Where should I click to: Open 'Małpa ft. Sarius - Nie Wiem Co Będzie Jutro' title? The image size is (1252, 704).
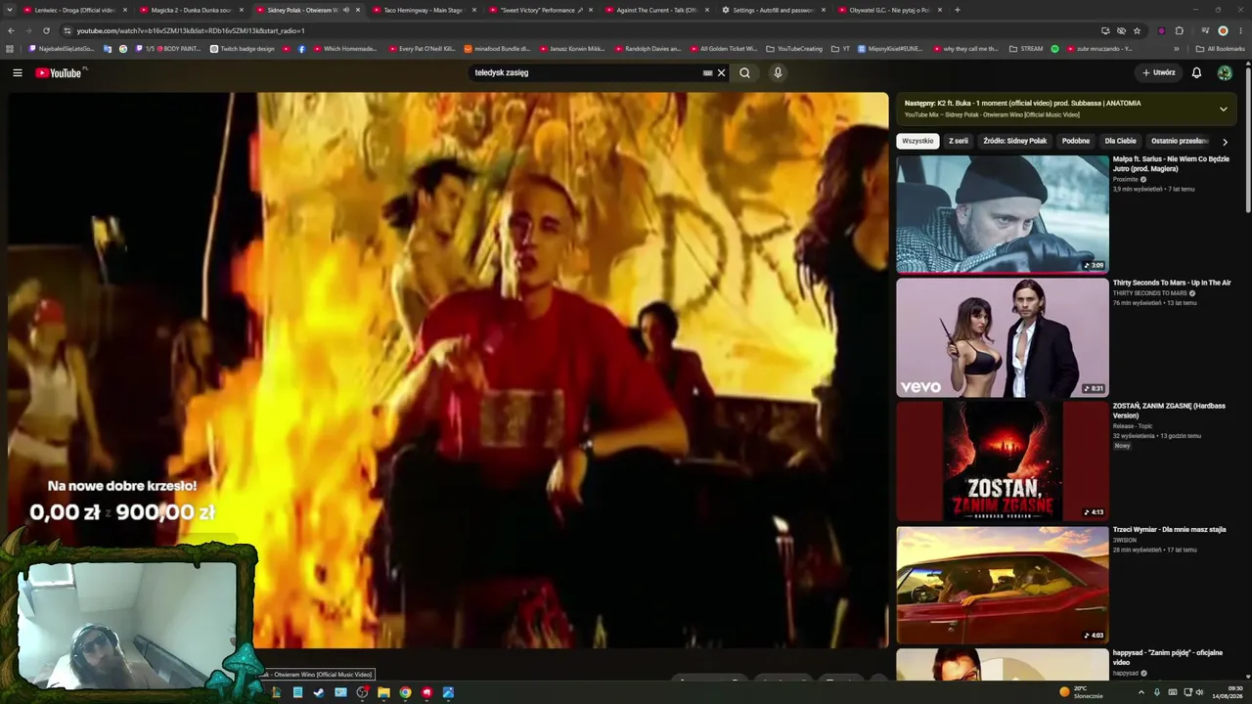point(1171,163)
